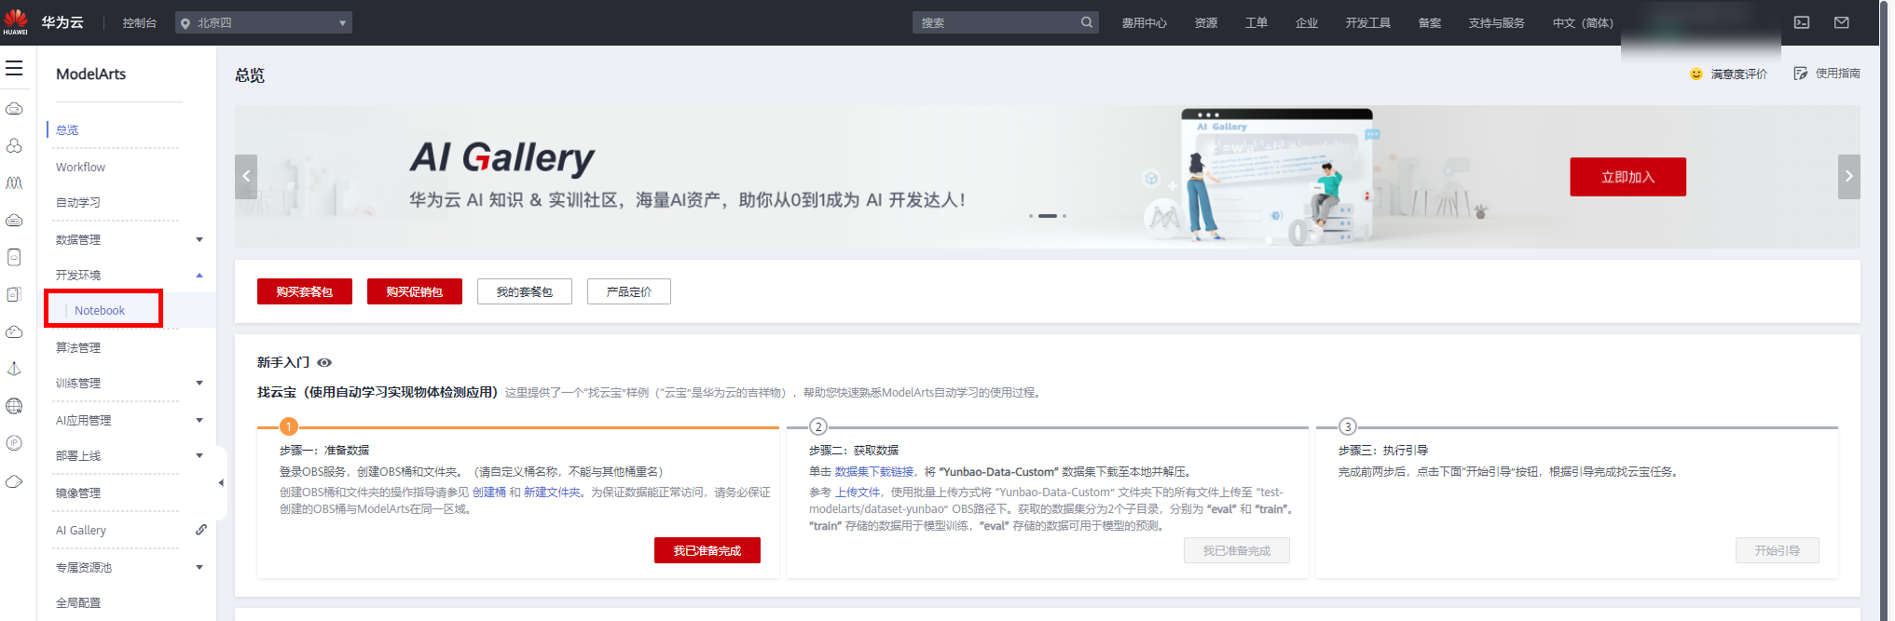The width and height of the screenshot is (1895, 621).
Task: Click the page vertical scrollbar
Action: click(1884, 310)
